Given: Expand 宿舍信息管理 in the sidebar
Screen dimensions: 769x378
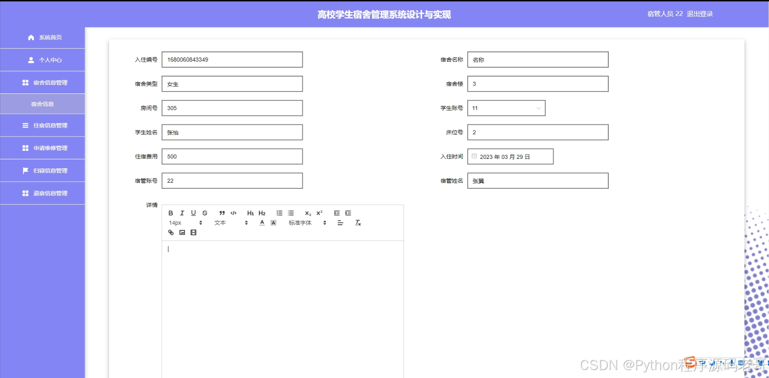Looking at the screenshot, I should pyautogui.click(x=43, y=83).
